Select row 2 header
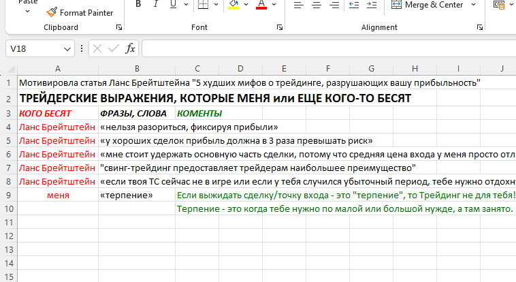Screen dimensions: 516x282 point(9,99)
